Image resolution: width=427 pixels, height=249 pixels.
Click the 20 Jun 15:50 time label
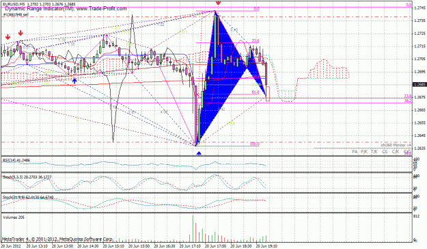coord(139,246)
